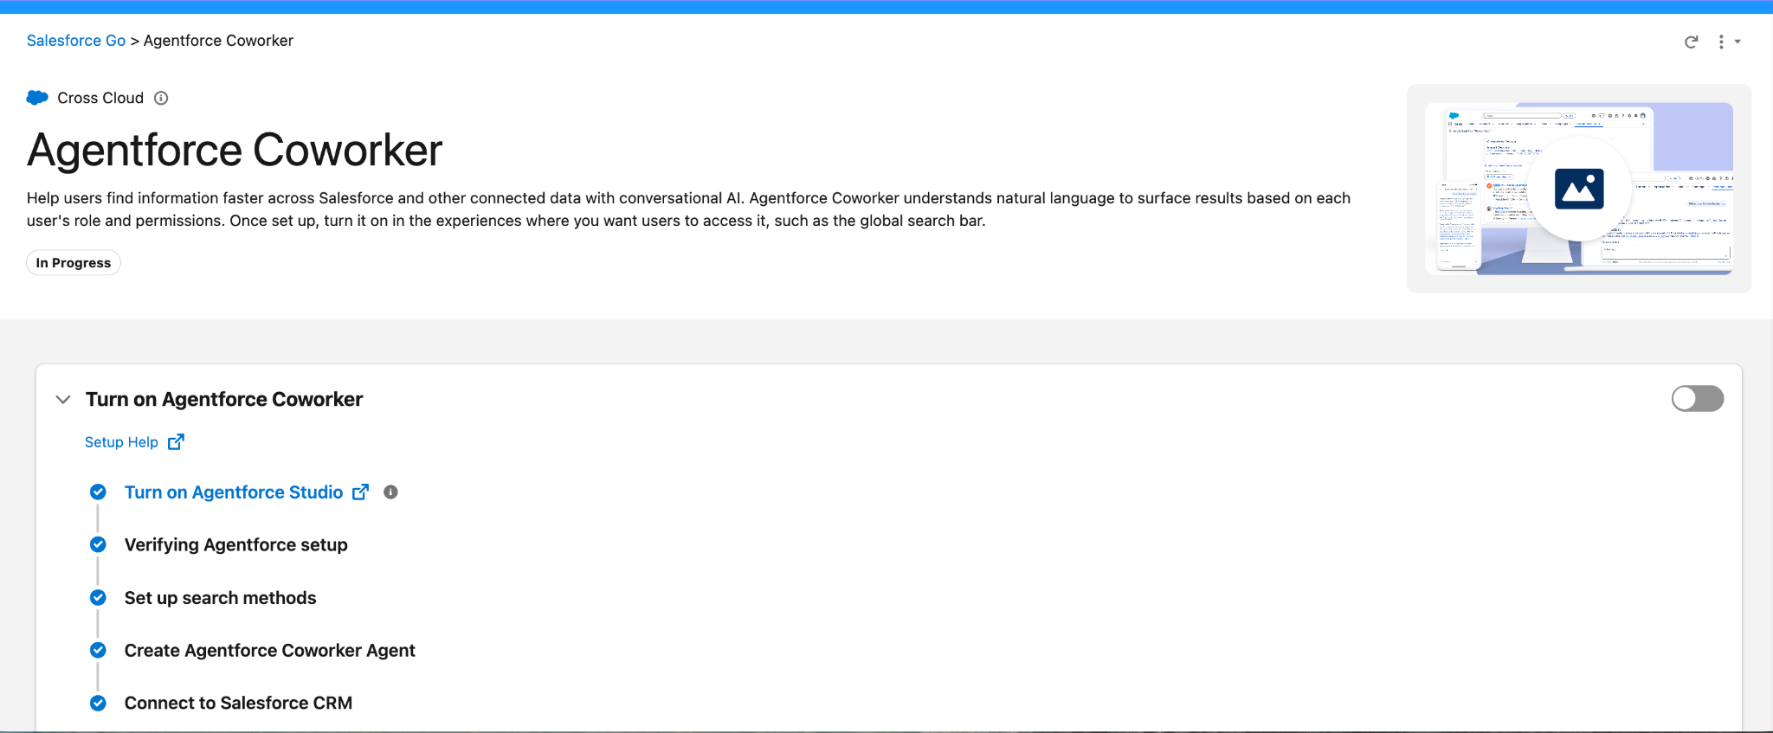Viewport: 1773px width, 733px height.
Task: Click the image icon in the preview thumbnail
Action: tap(1579, 189)
